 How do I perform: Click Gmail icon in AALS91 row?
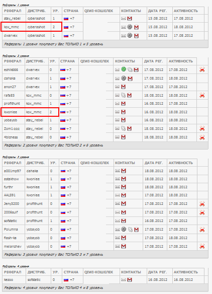(124, 195)
